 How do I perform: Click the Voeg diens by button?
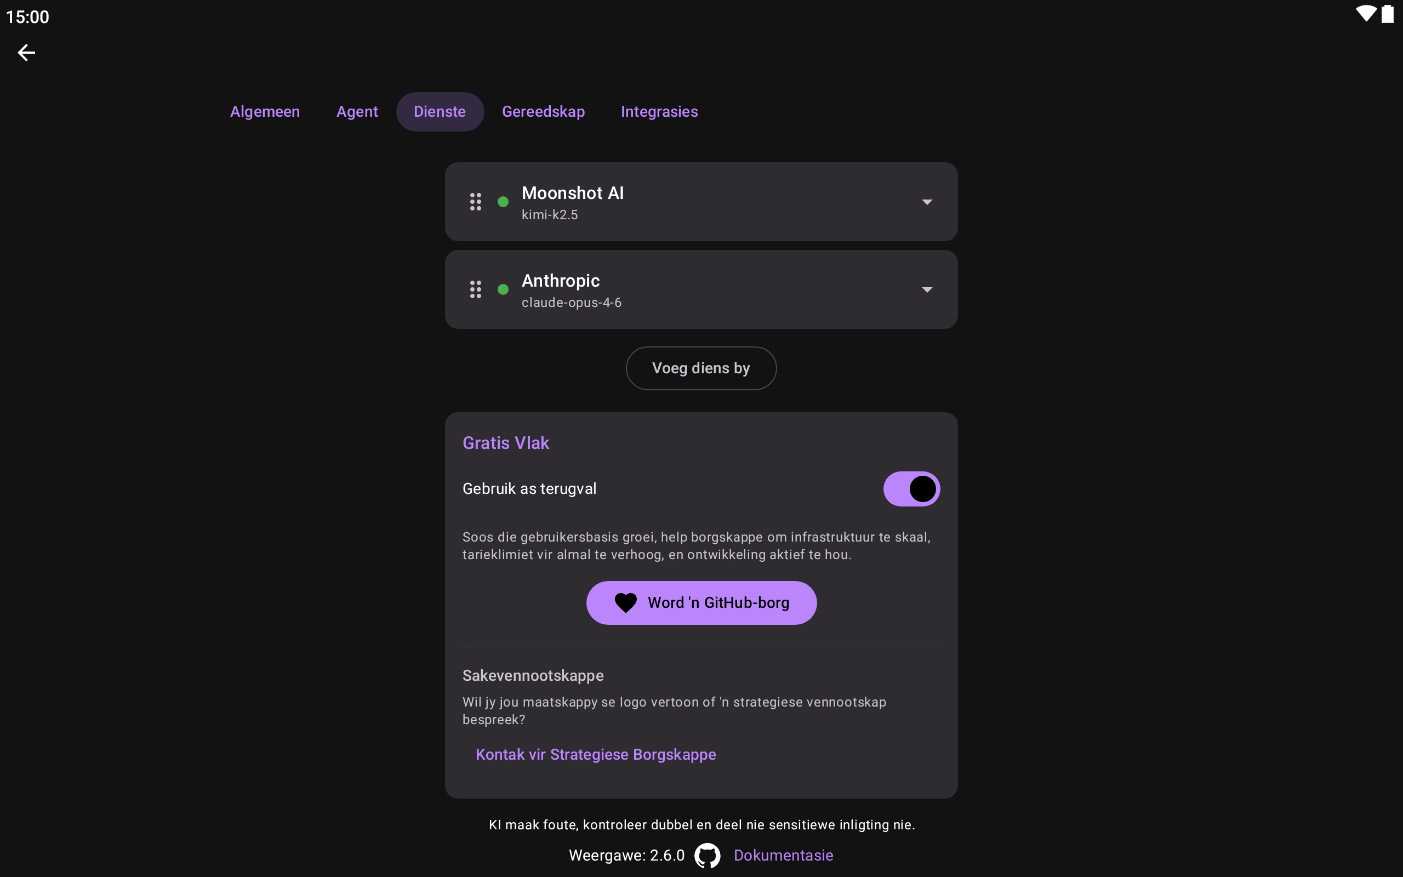(701, 368)
